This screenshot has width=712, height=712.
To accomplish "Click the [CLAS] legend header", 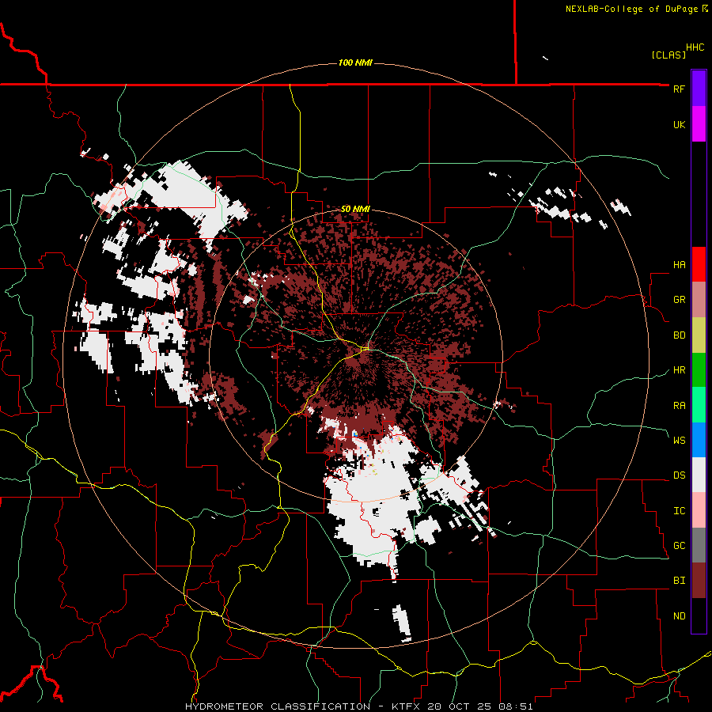I will click(x=668, y=55).
